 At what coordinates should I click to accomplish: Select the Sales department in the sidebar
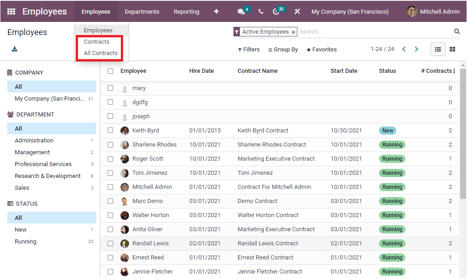tap(22, 188)
